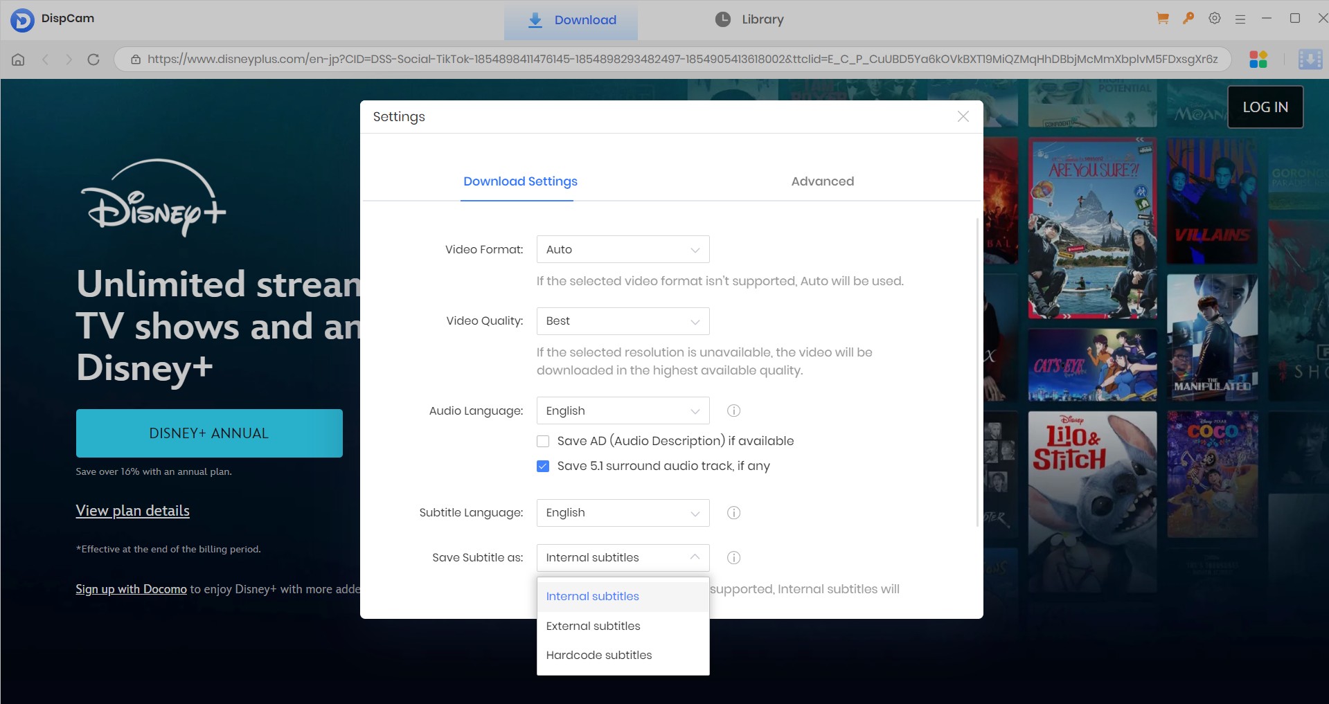This screenshot has height=704, width=1329.
Task: Open the Video Quality dropdown
Action: (x=623, y=321)
